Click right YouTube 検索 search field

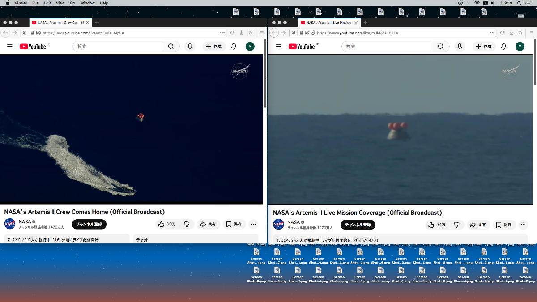pos(387,47)
